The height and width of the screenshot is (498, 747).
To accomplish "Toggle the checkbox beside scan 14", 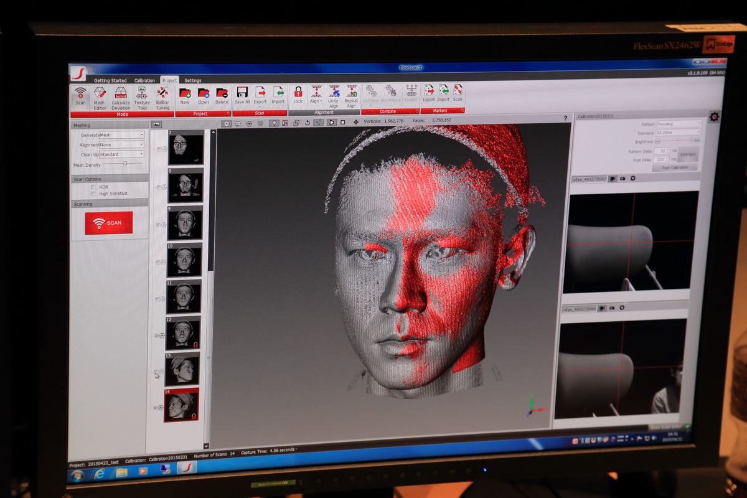I will pos(156,408).
